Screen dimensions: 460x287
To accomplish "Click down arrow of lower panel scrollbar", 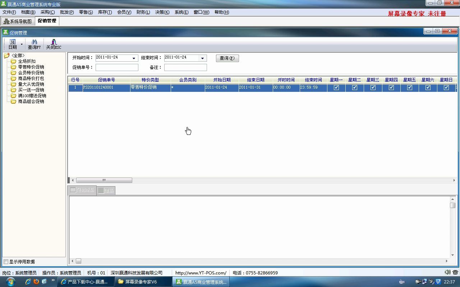I will click(x=452, y=255).
